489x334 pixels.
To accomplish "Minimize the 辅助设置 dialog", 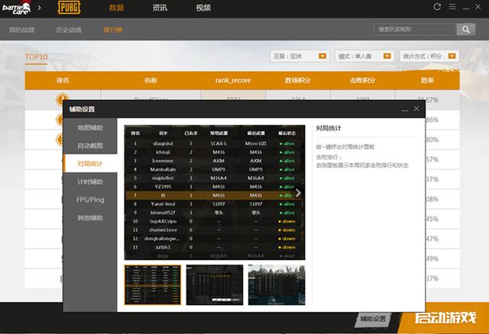I will coord(404,109).
